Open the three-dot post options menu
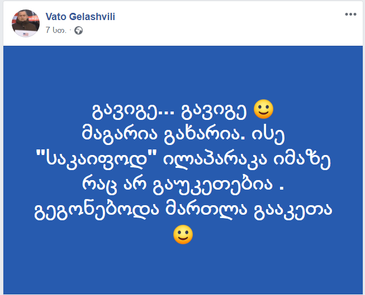The image size is (365, 295). tap(350, 14)
